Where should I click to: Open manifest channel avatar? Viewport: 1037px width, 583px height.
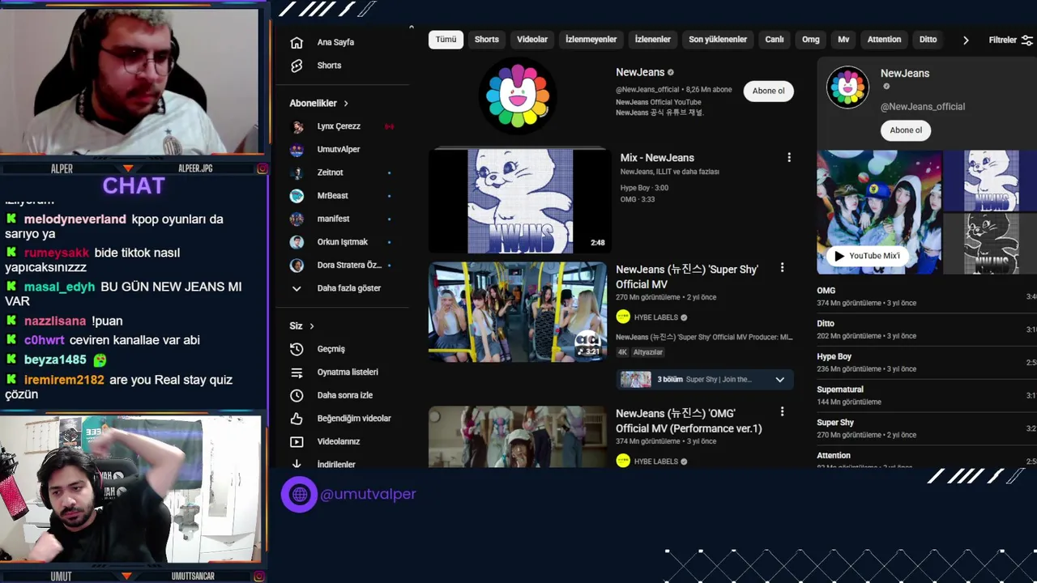pos(297,219)
